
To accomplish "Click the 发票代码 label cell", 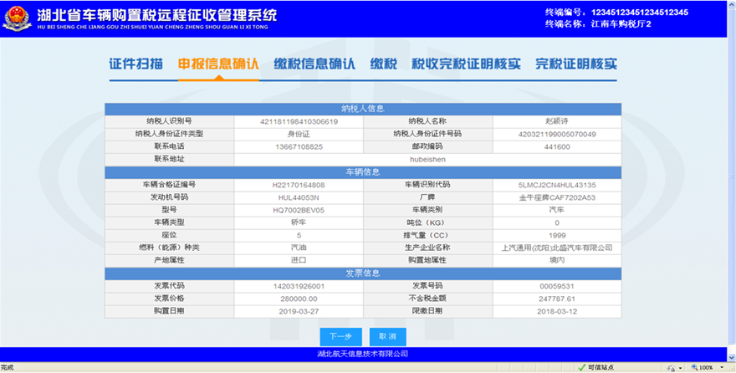I will click(170, 286).
